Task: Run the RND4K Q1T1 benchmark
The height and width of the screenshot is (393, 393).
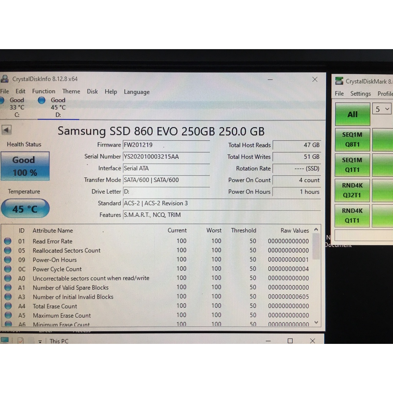Action: pyautogui.click(x=352, y=216)
